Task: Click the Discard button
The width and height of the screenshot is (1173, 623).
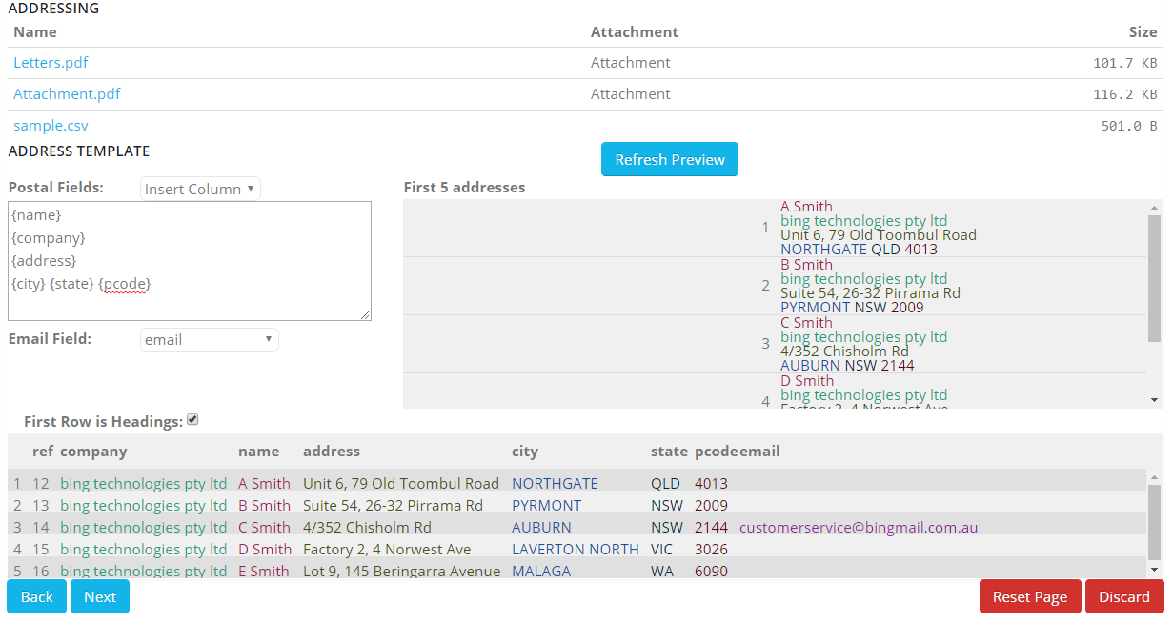Action: click(x=1124, y=596)
